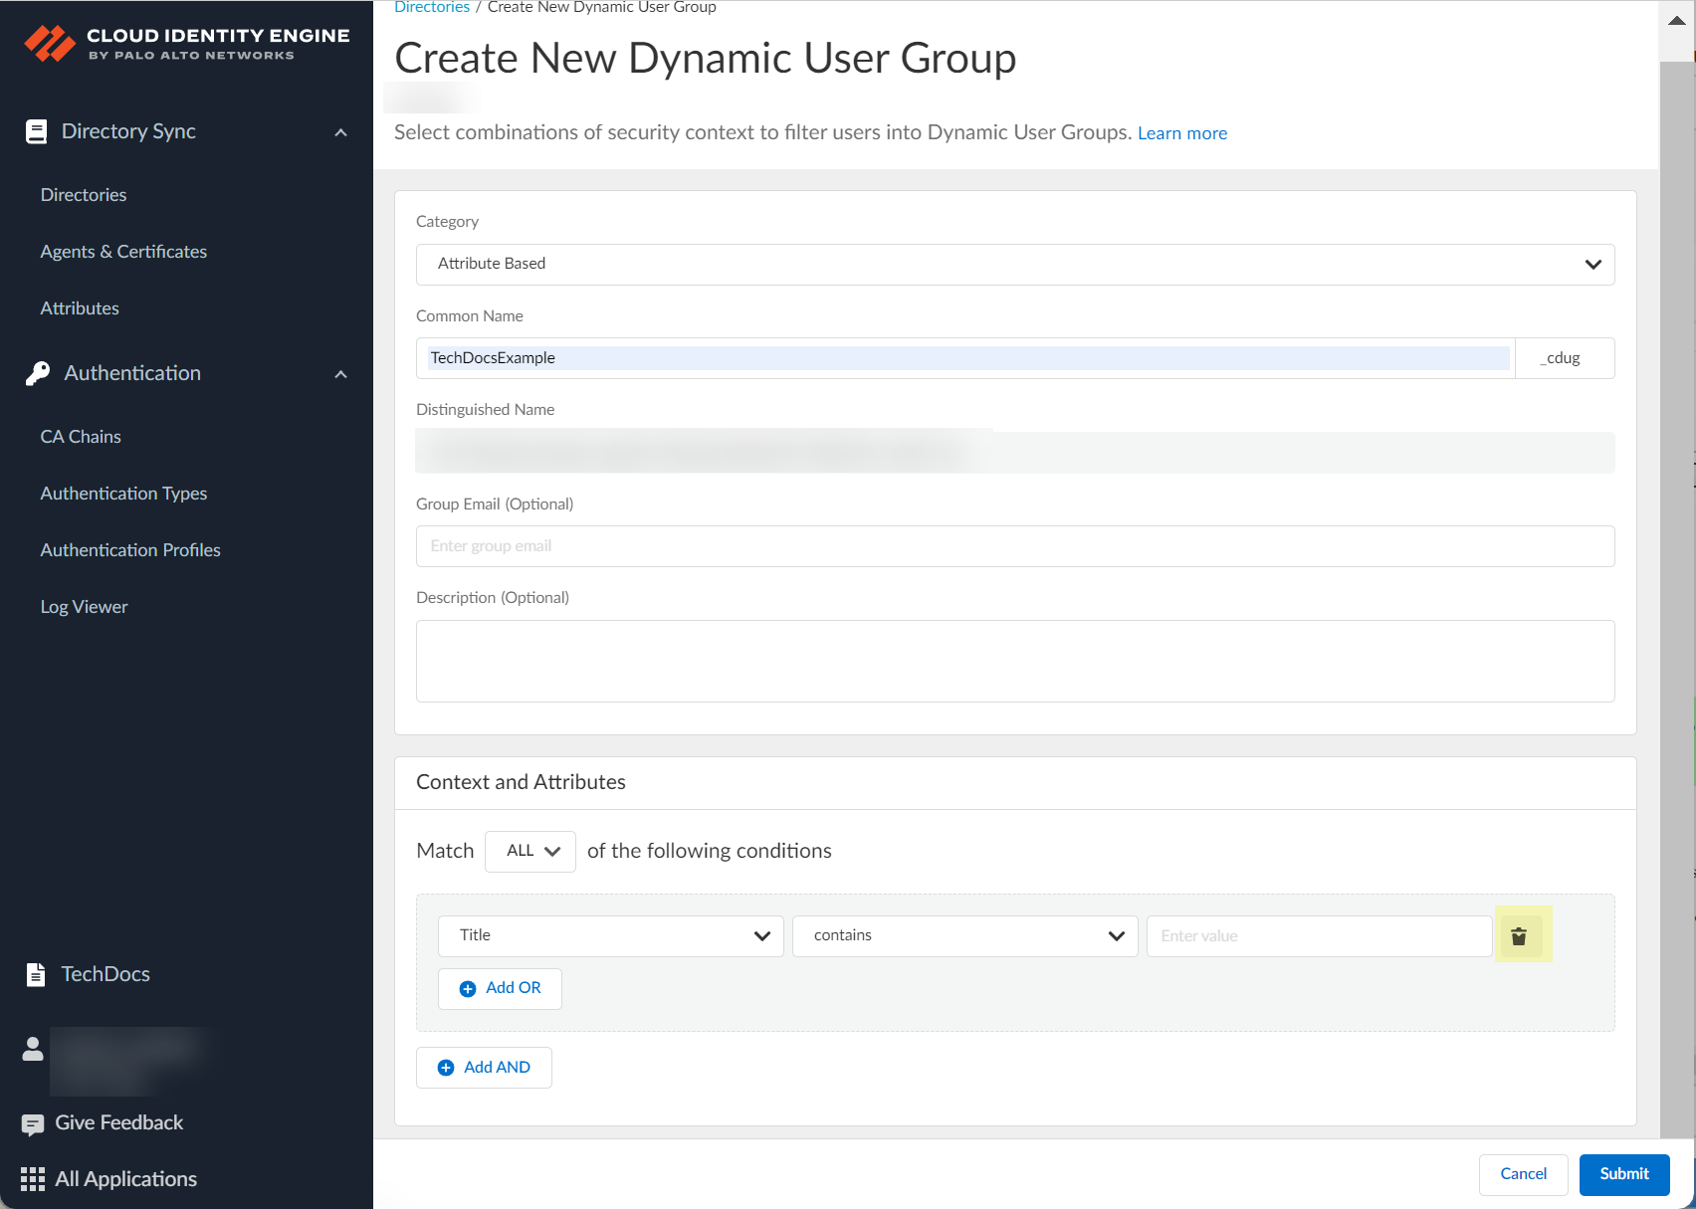Image resolution: width=1696 pixels, height=1209 pixels.
Task: Open the Title attribute dropdown
Action: click(x=610, y=935)
